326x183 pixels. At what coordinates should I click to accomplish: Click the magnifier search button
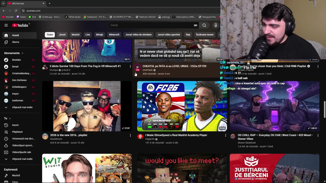pos(204,25)
